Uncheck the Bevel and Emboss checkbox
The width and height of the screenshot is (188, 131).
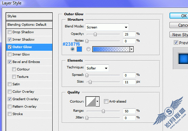9,62
